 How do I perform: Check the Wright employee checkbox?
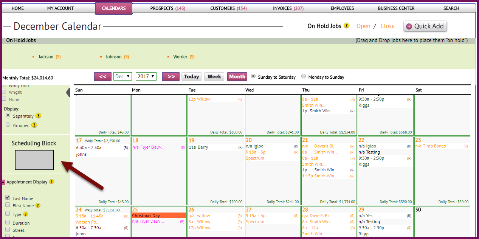(4, 92)
